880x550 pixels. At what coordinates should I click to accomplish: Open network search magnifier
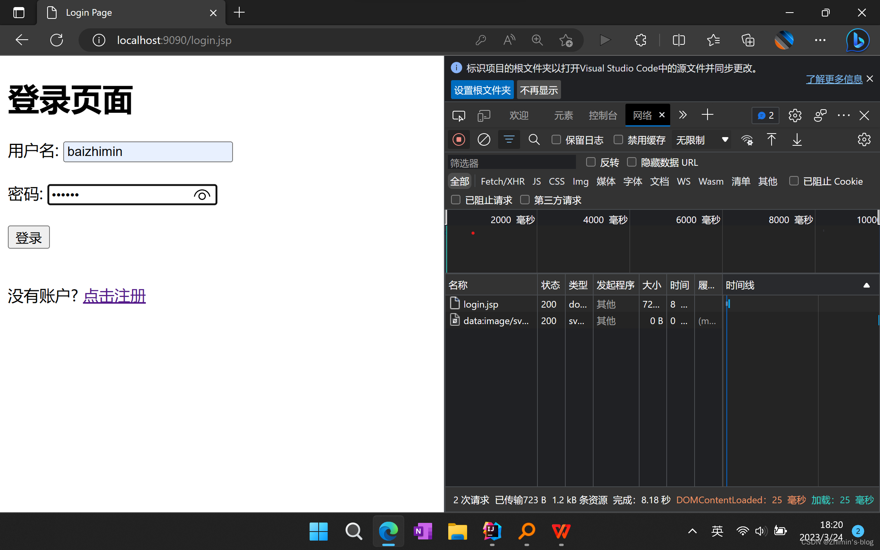[534, 140]
